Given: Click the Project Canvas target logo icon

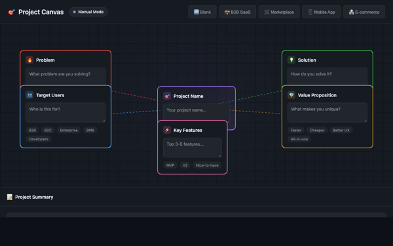Looking at the screenshot, I should (12, 12).
